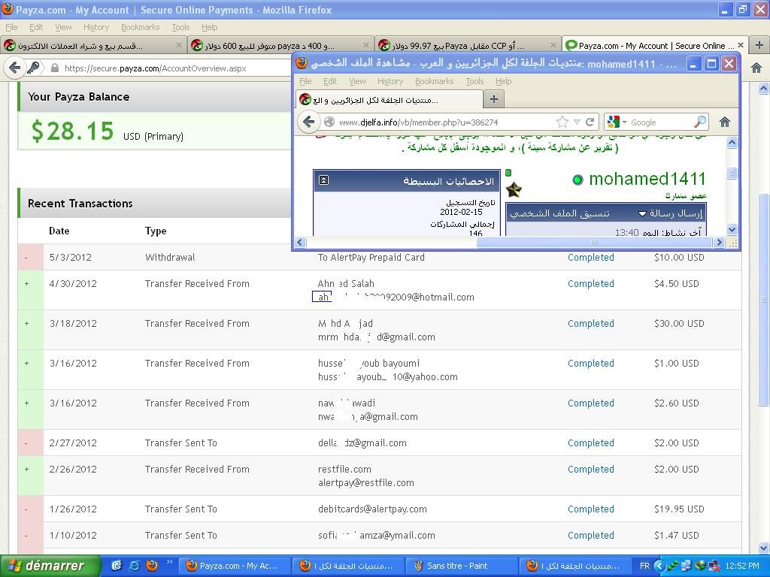Click the star rank icon beside mohamed1411
The height and width of the screenshot is (577, 770).
click(514, 189)
